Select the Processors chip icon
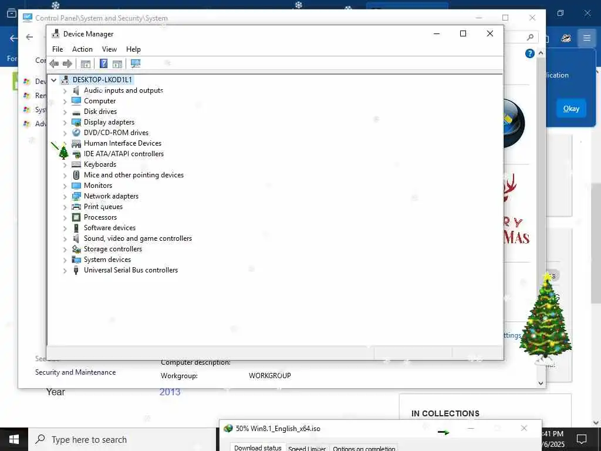The image size is (601, 451). pos(76,217)
